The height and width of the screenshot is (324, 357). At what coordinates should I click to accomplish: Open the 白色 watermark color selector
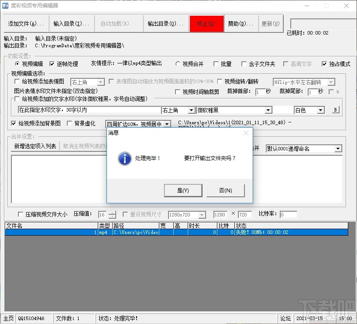point(321,110)
